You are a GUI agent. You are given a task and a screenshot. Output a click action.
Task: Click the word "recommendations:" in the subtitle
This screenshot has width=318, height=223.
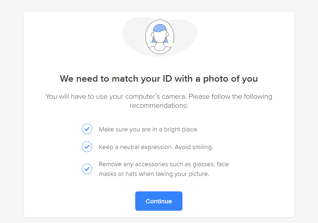click(159, 106)
